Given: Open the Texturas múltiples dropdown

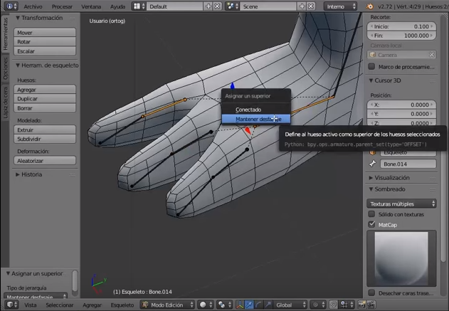Looking at the screenshot, I should (401, 204).
